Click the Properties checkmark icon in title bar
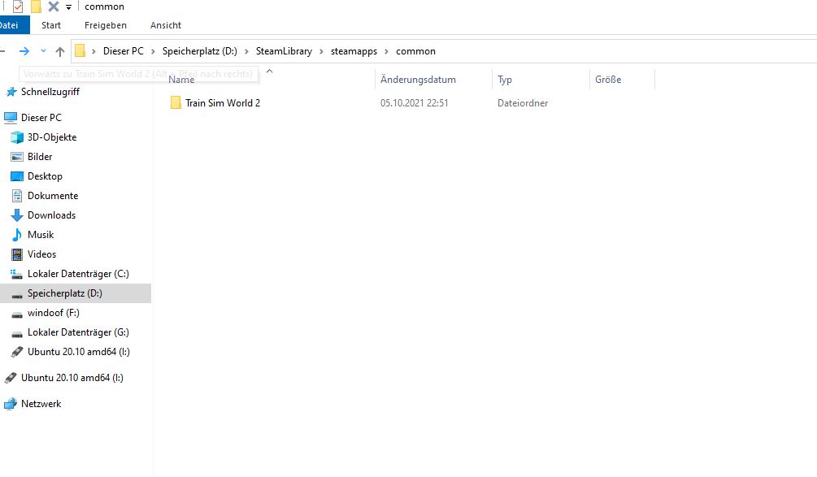The image size is (817, 477). click(x=18, y=7)
